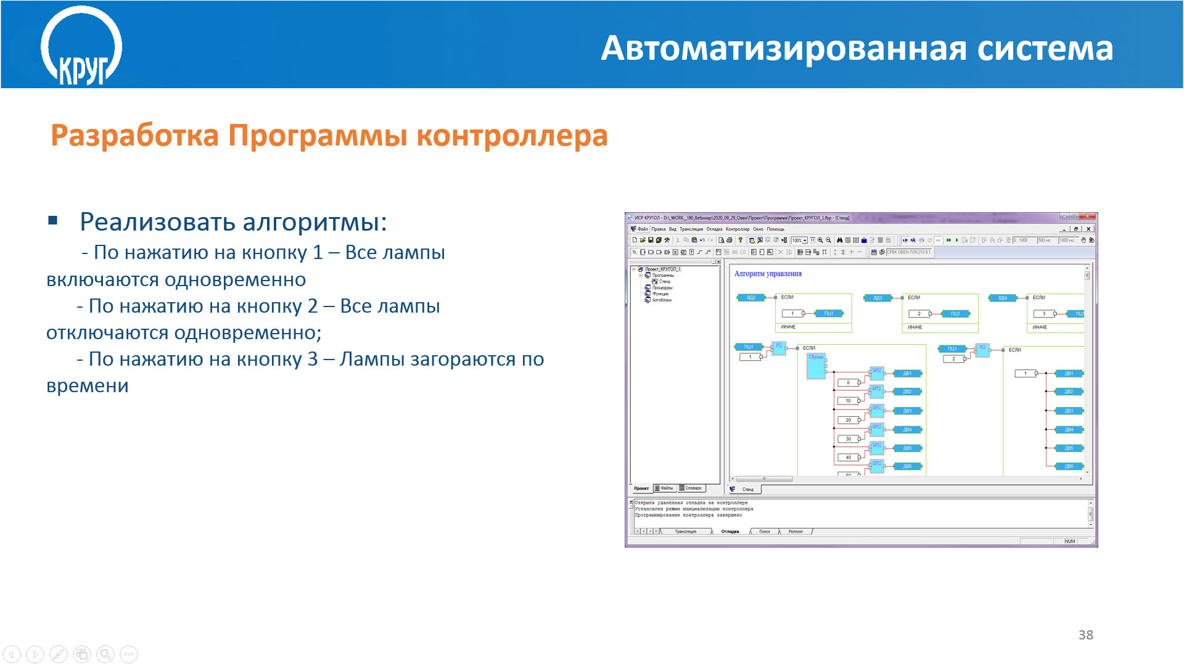Click the slide zoom magnifier button
This screenshot has height=666, width=1184.
[105, 654]
